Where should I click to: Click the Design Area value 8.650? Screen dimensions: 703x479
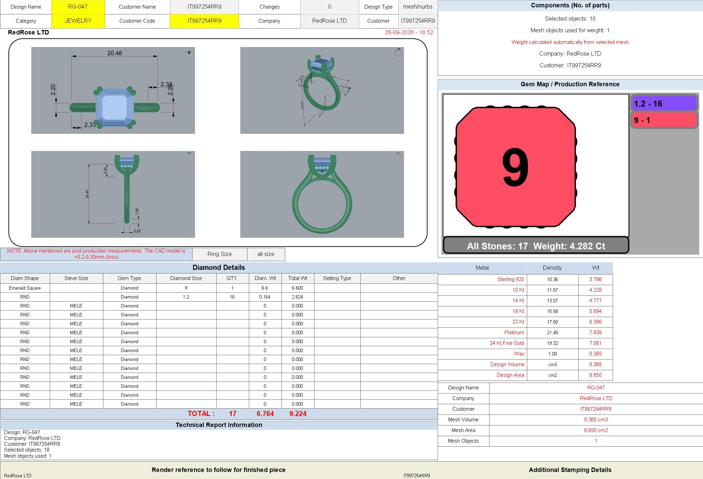pos(596,375)
